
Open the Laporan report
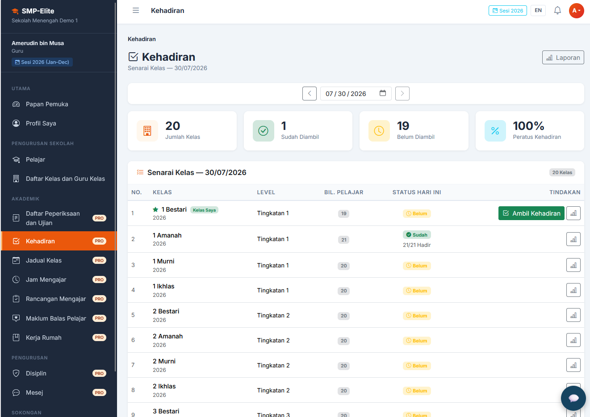click(x=563, y=58)
